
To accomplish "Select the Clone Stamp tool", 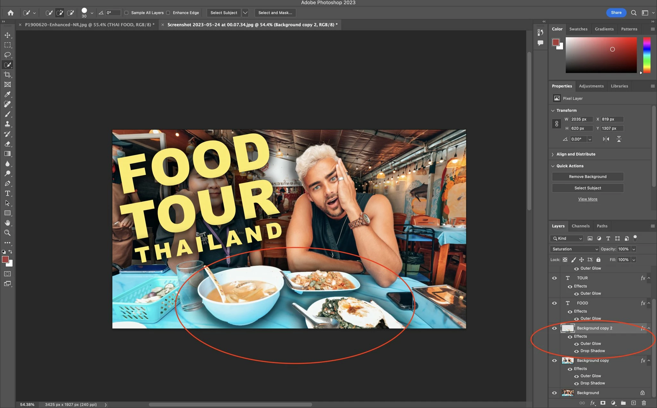I will click(x=7, y=124).
